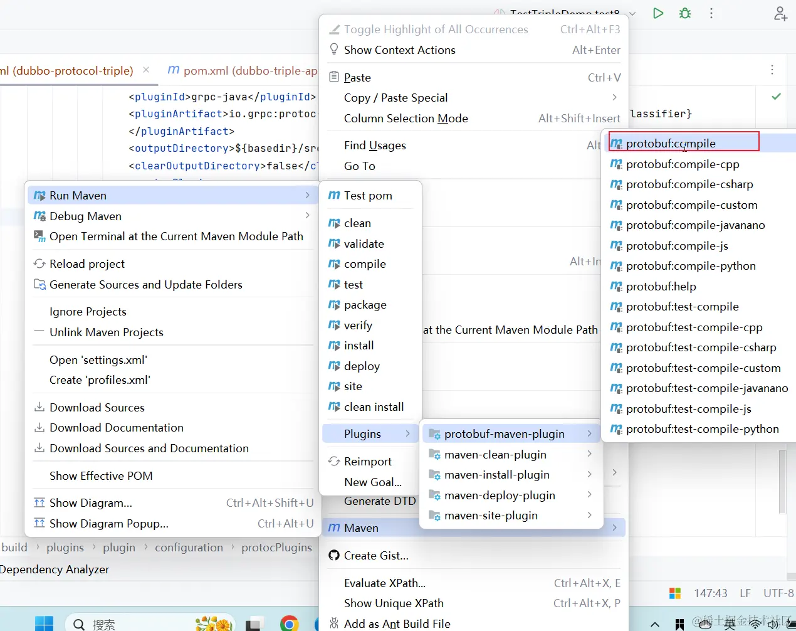Run the protobuf:compile-javanano goal
Viewport: 796px width, 631px height.
click(700, 225)
